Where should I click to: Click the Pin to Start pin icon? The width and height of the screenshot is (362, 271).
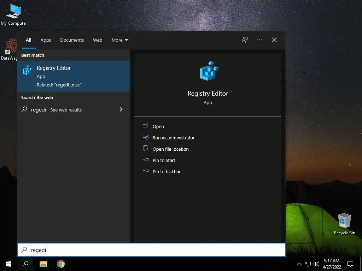point(145,159)
